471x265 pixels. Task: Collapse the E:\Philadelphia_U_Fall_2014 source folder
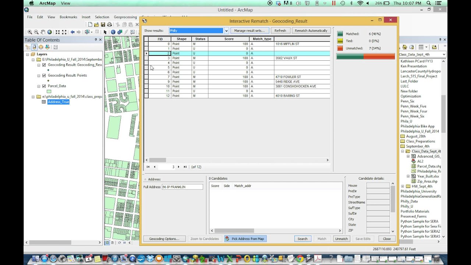pyautogui.click(x=33, y=60)
